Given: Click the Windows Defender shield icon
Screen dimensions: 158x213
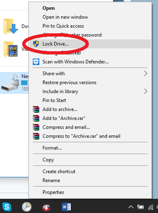Looking at the screenshot, I should [x=36, y=62].
